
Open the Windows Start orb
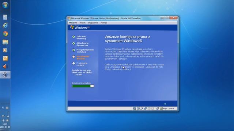(5, 5)
